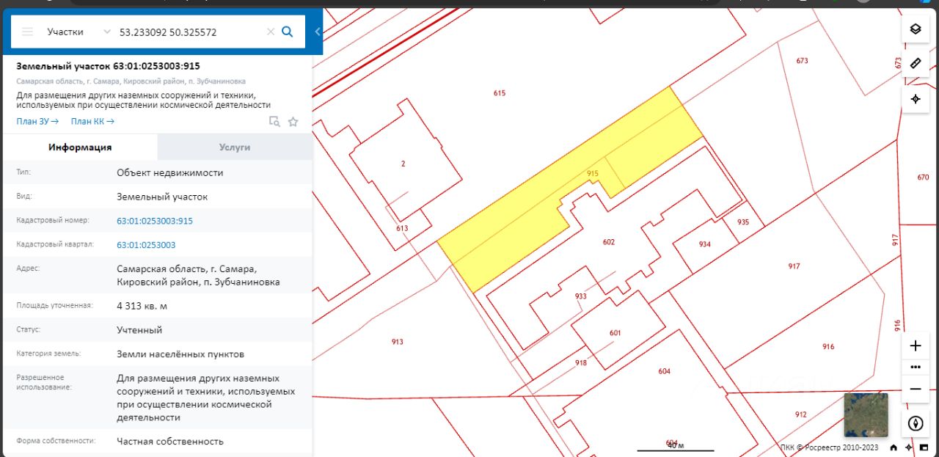939x457 pixels.
Task: Click the Частная собственность value
Action: pos(170,442)
